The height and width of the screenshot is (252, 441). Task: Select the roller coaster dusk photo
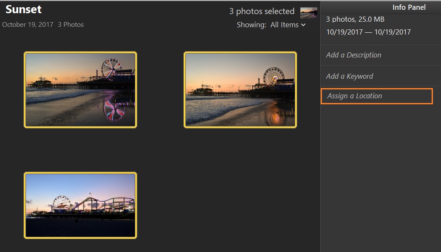coord(80,206)
